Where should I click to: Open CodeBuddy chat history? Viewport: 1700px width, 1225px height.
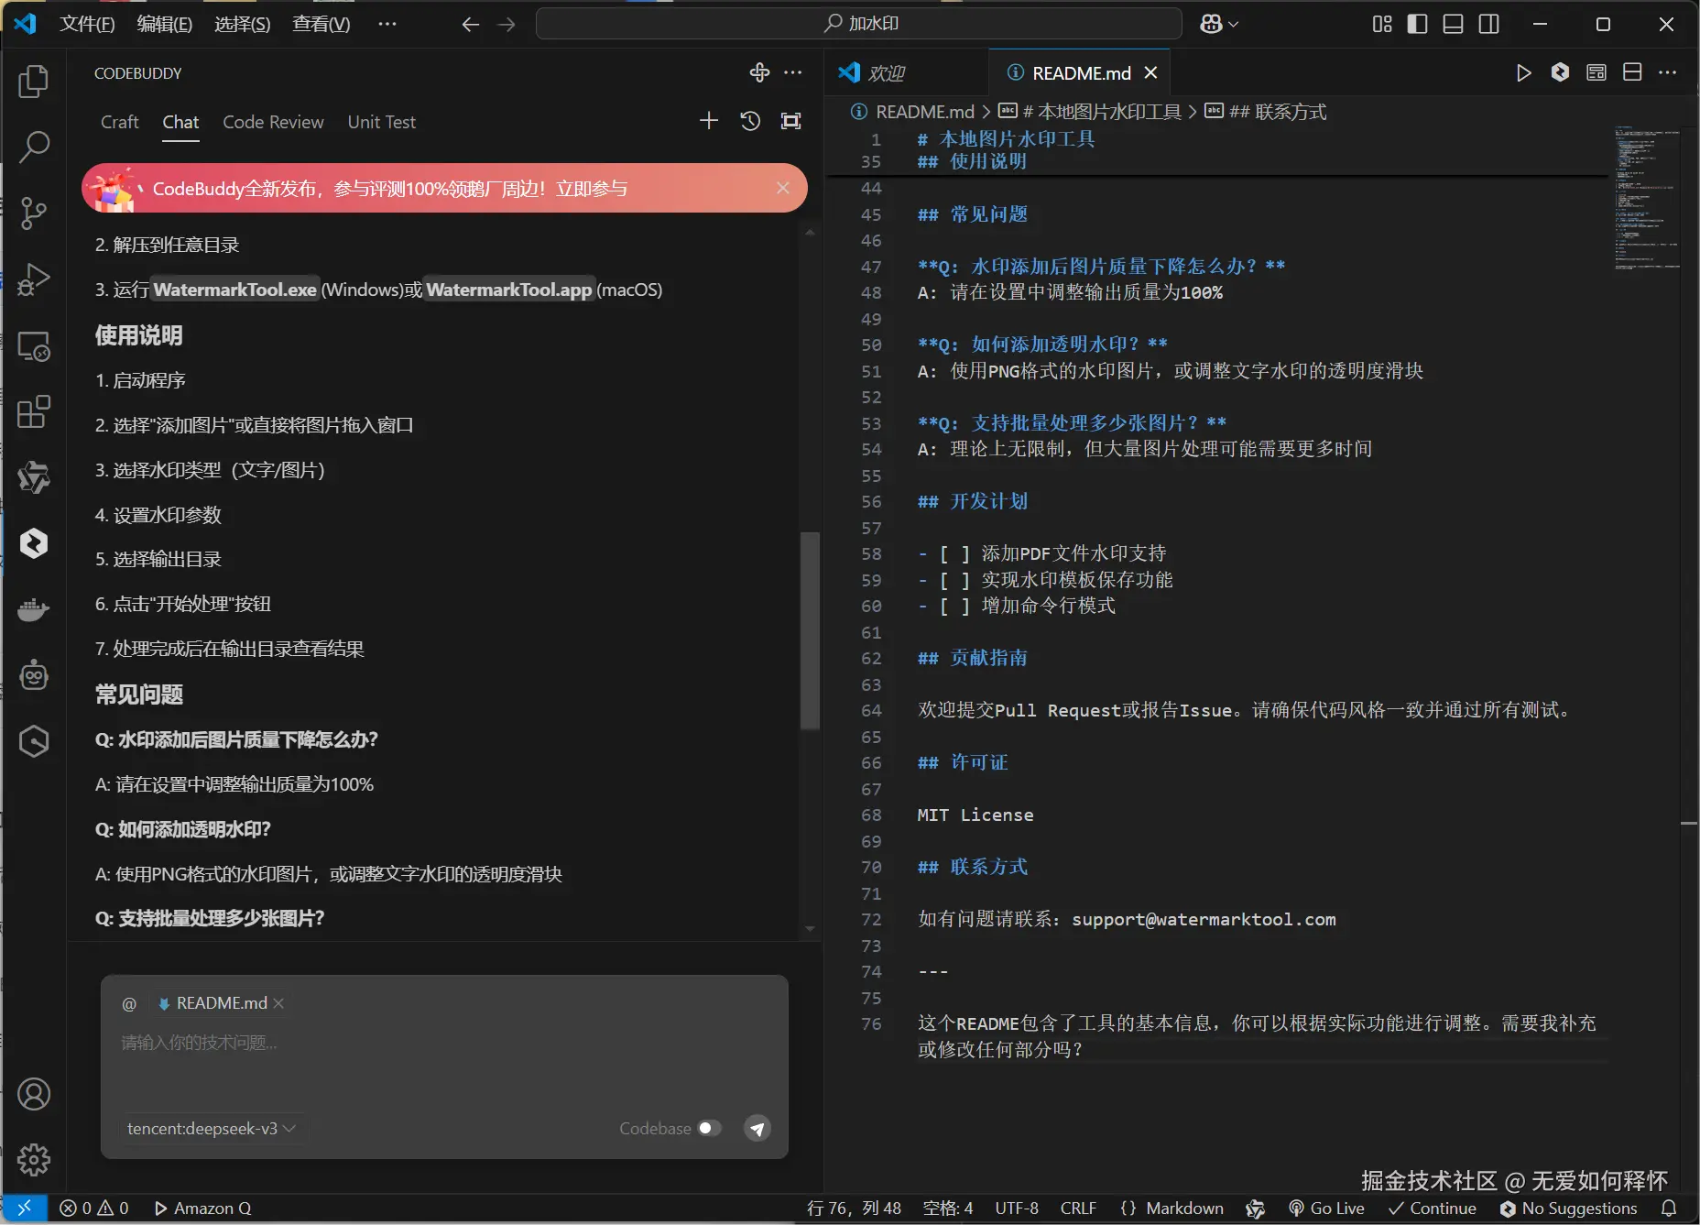pyautogui.click(x=750, y=121)
